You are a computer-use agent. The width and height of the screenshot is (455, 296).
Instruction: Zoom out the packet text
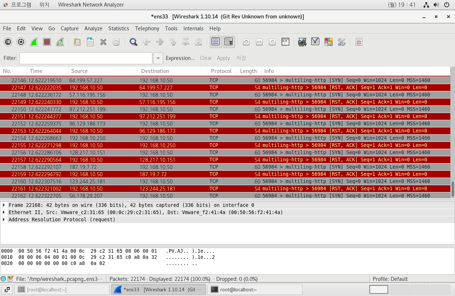[x=259, y=42]
